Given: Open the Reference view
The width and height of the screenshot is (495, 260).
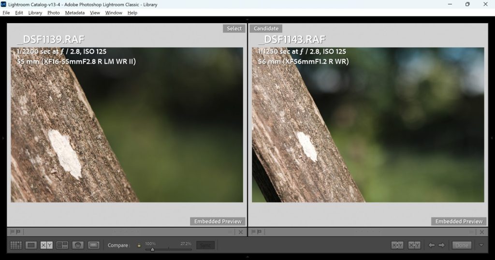Looking at the screenshot, I should pos(94,245).
